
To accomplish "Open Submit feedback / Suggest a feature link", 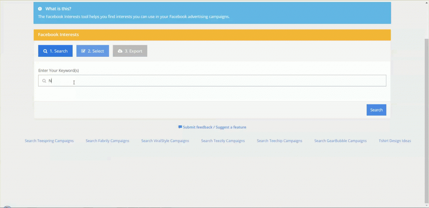I will (214, 127).
